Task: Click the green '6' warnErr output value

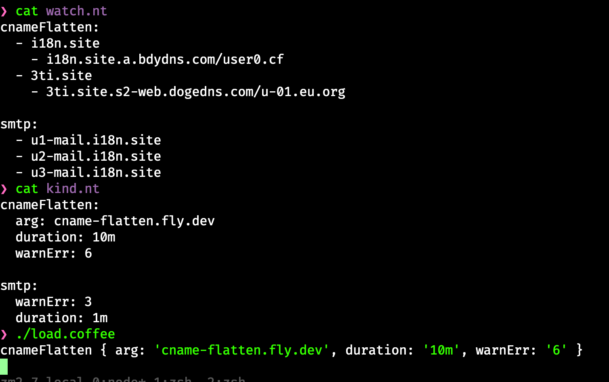Action: (556, 350)
